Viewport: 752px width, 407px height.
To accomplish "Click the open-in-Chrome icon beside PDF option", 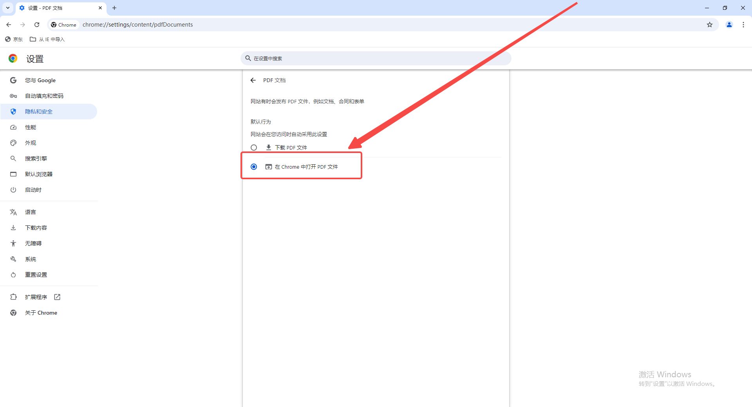I will click(269, 167).
